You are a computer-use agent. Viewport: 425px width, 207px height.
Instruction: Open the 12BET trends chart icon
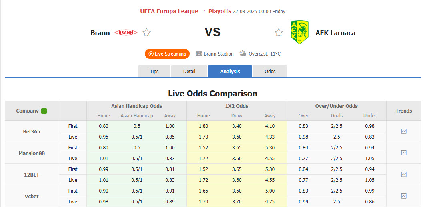pos(403,174)
